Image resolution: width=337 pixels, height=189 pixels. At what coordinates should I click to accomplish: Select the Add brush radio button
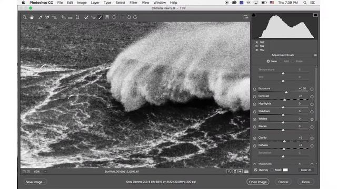point(281,61)
